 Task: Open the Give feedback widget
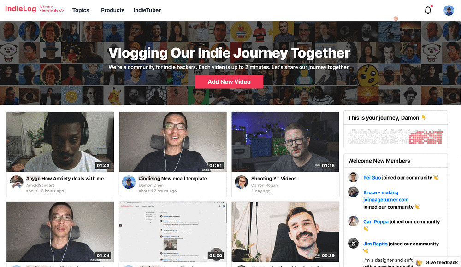coord(437,262)
